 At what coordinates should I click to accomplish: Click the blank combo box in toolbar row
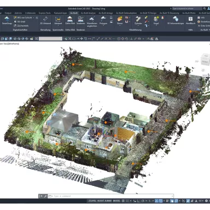click(x=50, y=39)
